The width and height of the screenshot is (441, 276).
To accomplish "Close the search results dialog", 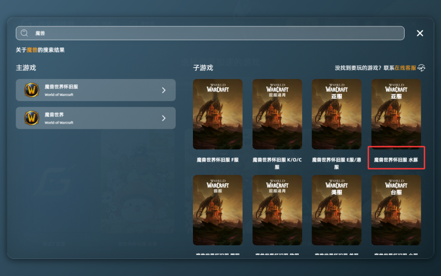I will click(x=420, y=33).
